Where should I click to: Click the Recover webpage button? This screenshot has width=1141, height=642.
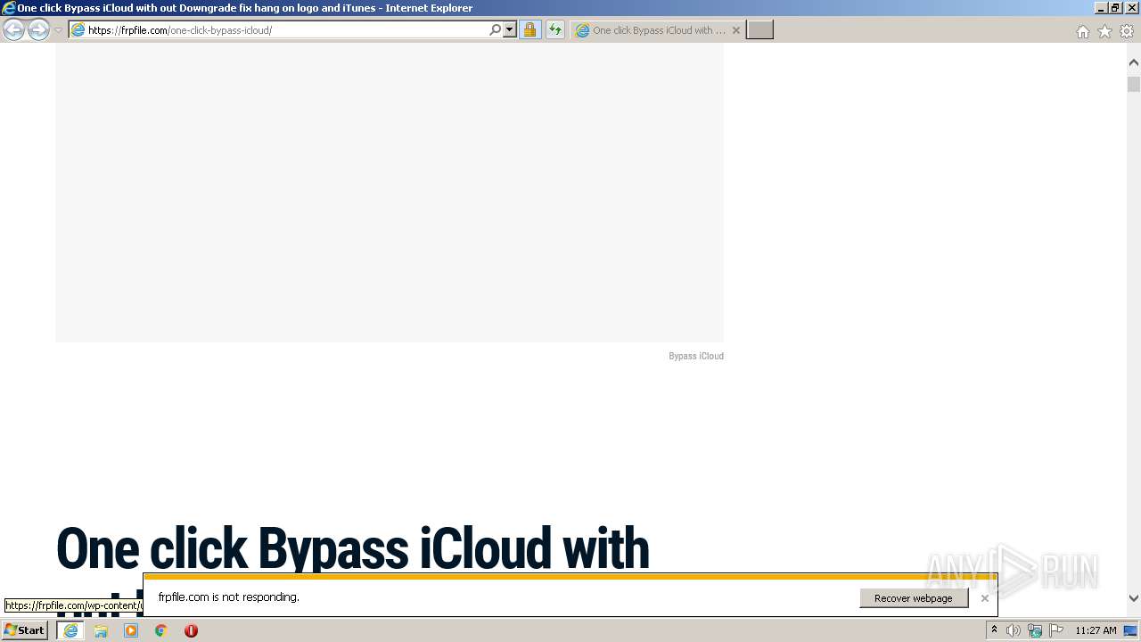[x=914, y=598]
